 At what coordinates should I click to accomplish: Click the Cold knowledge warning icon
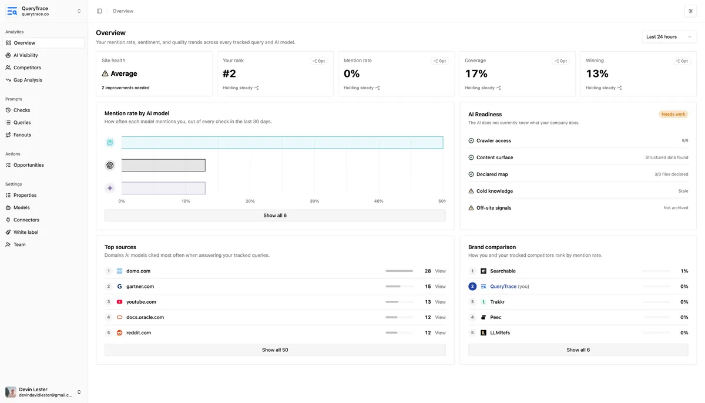point(471,191)
